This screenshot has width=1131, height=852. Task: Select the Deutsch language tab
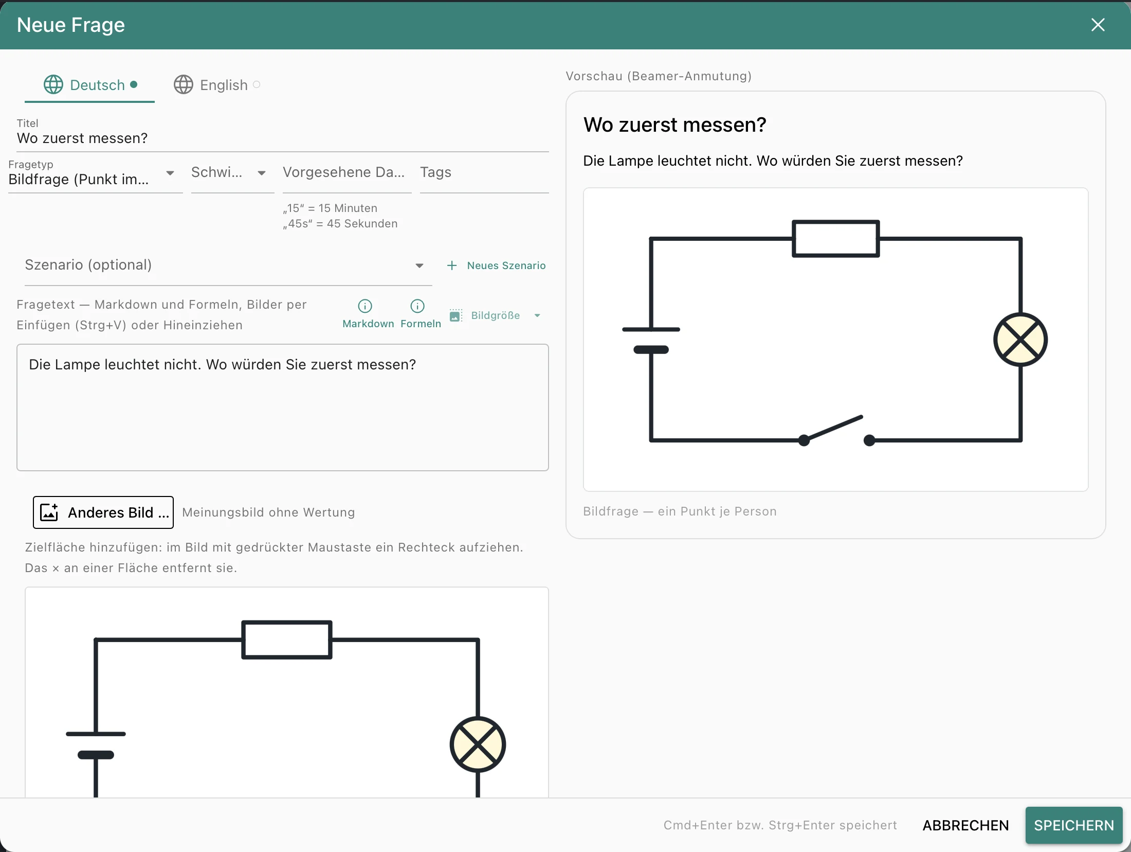pyautogui.click(x=90, y=85)
